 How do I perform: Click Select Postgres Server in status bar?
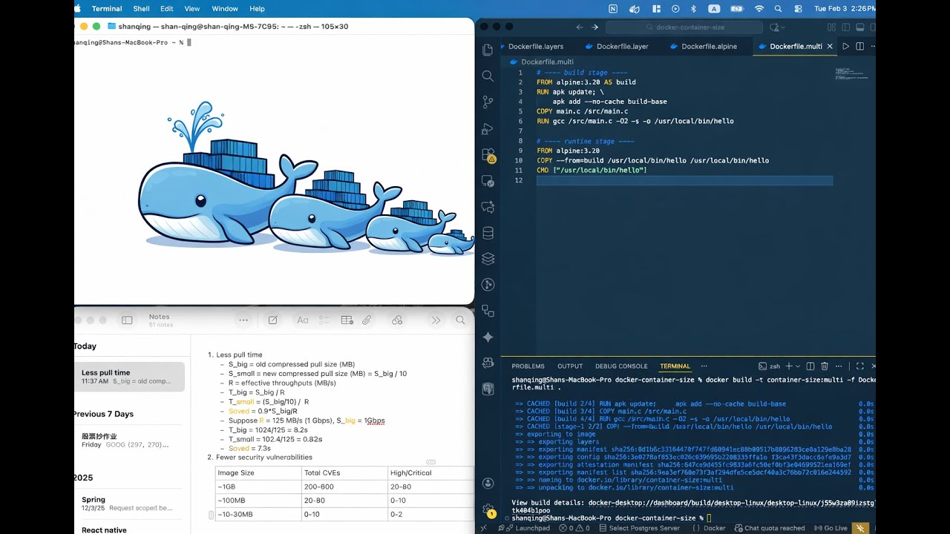click(x=639, y=528)
